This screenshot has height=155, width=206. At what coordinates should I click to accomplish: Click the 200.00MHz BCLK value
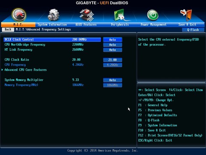[x=79, y=40]
